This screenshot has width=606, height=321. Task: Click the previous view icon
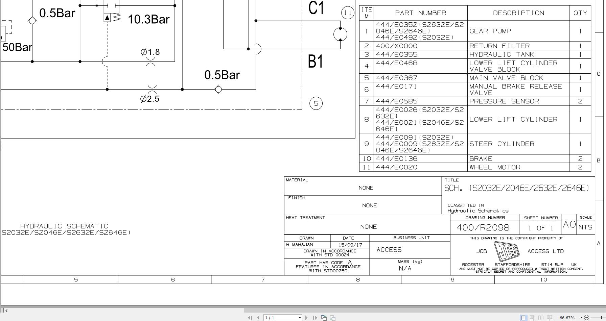[x=324, y=318]
